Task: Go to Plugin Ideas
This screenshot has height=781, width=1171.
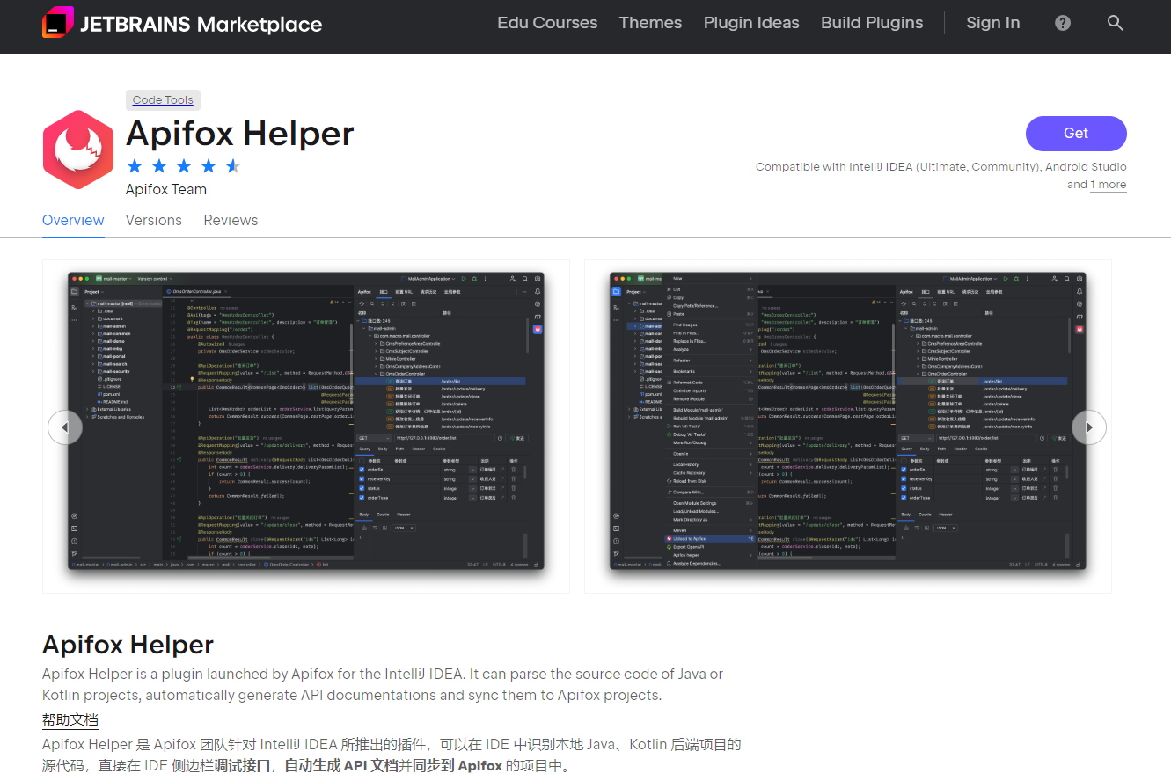Action: pyautogui.click(x=751, y=23)
